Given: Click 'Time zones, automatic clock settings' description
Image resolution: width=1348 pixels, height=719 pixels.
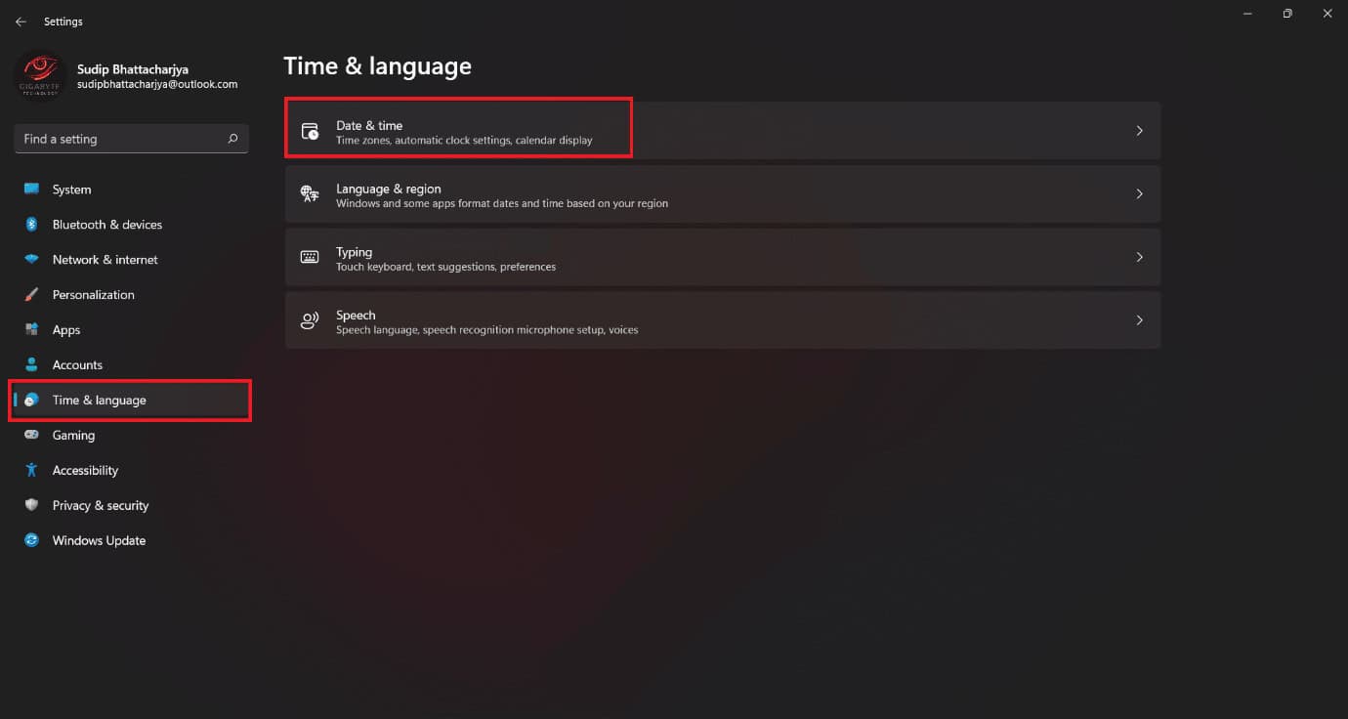Looking at the screenshot, I should coord(464,141).
